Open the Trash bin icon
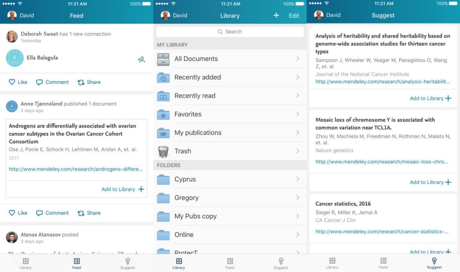 pyautogui.click(x=163, y=151)
